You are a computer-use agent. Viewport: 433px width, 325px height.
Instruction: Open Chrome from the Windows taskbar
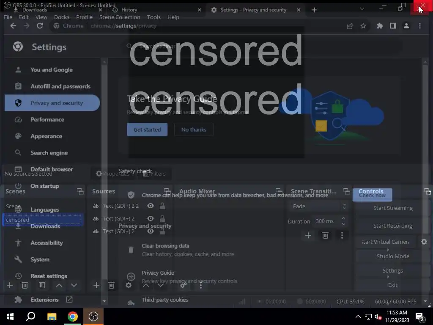(x=73, y=317)
